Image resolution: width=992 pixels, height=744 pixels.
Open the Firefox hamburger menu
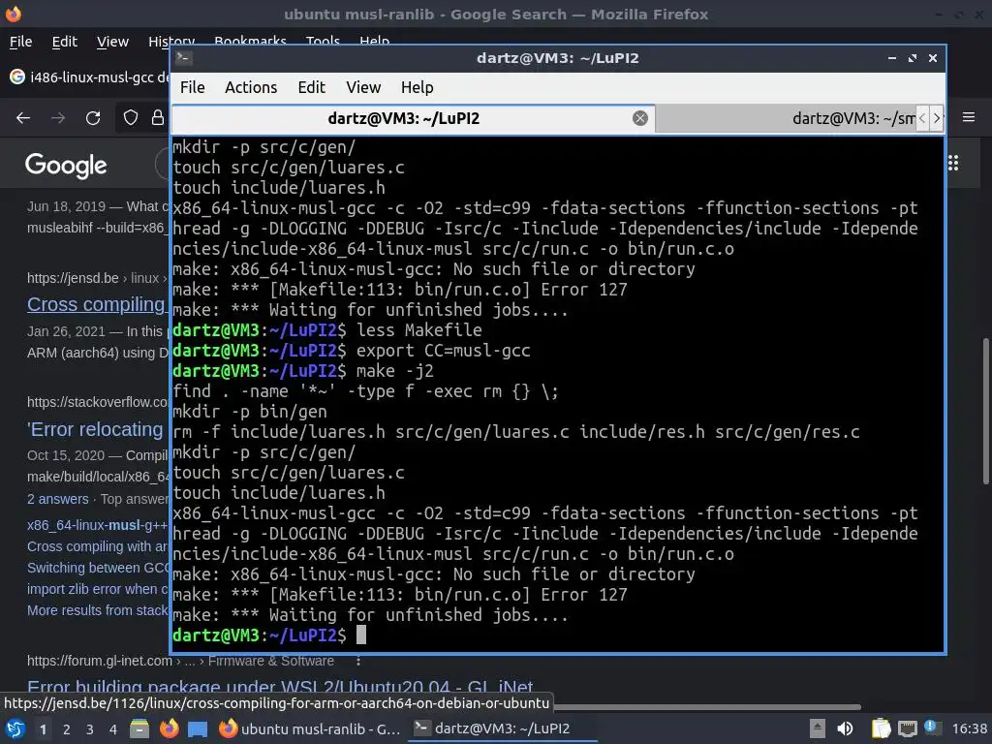969,117
